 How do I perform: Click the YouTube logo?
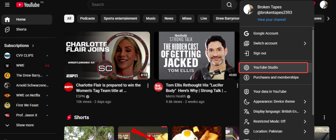coord(28,5)
